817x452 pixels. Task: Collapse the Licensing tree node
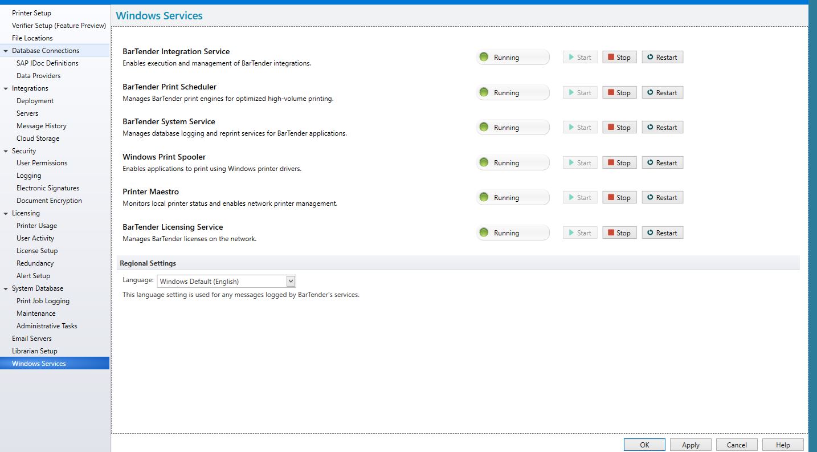point(6,213)
